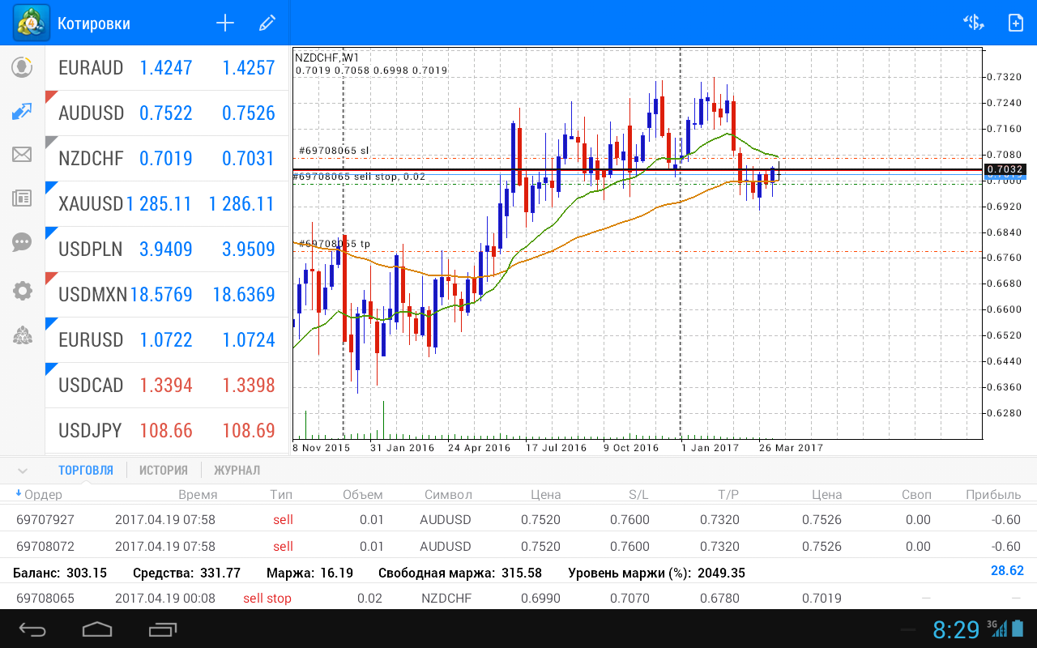Viewport: 1037px width, 648px height.
Task: Tap the #69708065 sl line label
Action: [x=334, y=151]
